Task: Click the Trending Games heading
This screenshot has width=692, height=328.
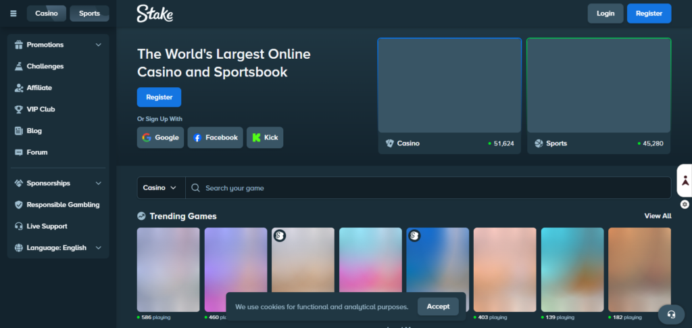Action: pyautogui.click(x=183, y=216)
